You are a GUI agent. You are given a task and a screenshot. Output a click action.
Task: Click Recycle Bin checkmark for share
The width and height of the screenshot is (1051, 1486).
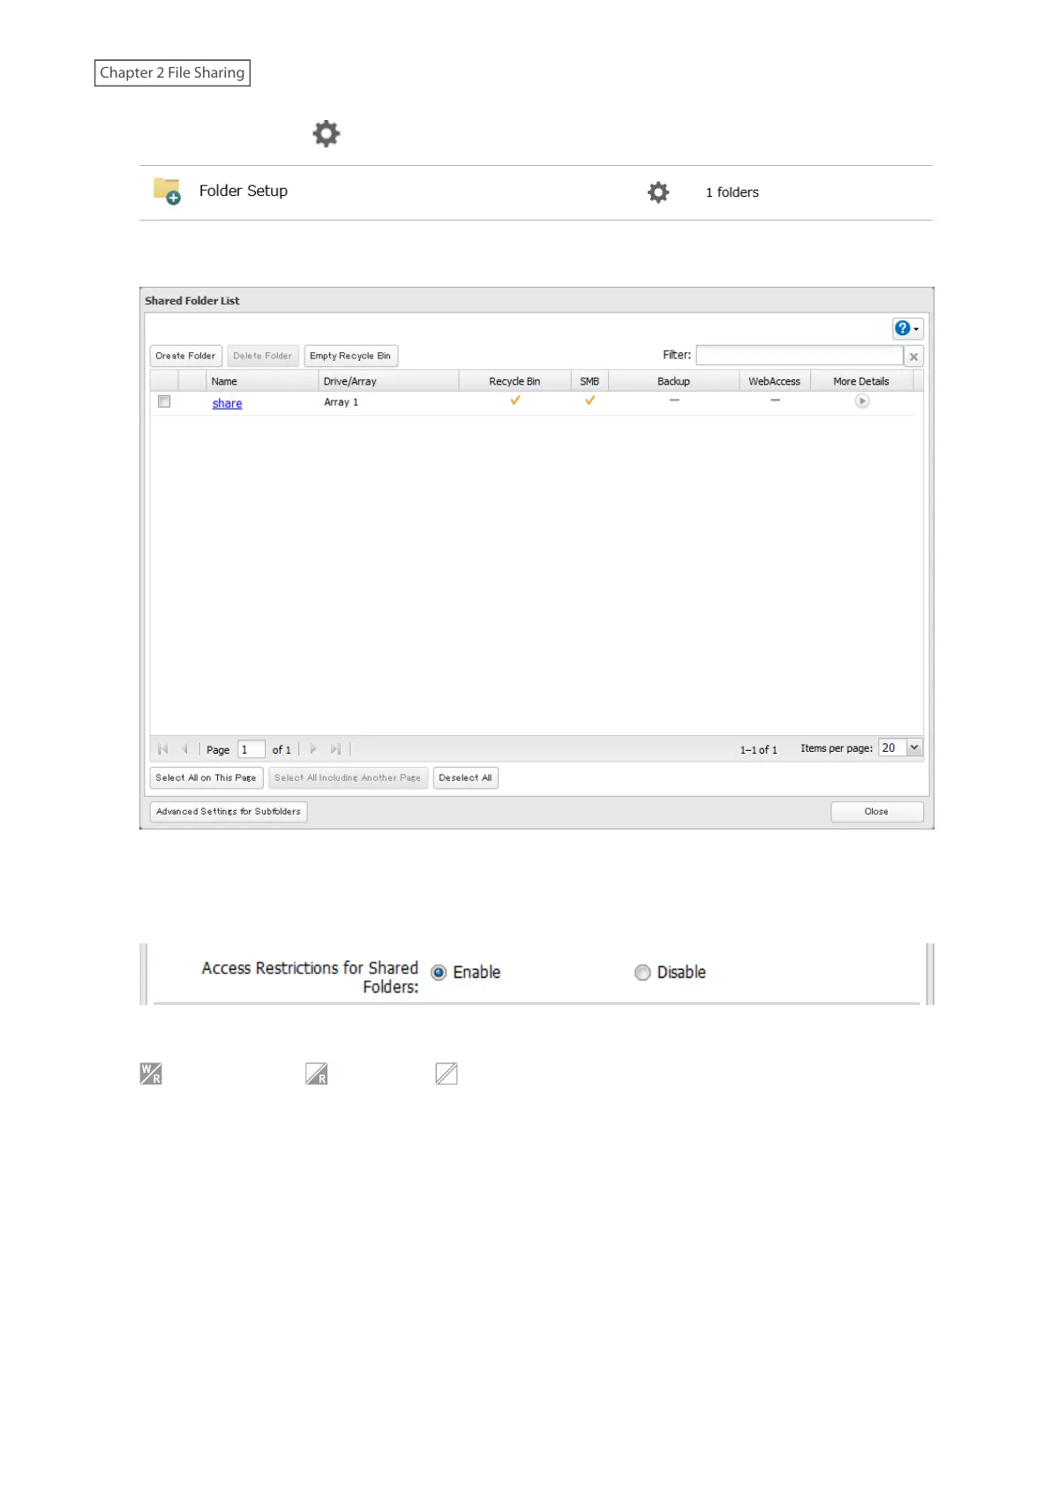point(515,401)
